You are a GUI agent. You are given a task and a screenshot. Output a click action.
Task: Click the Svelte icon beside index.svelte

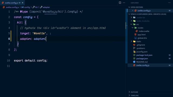coord(137,31)
